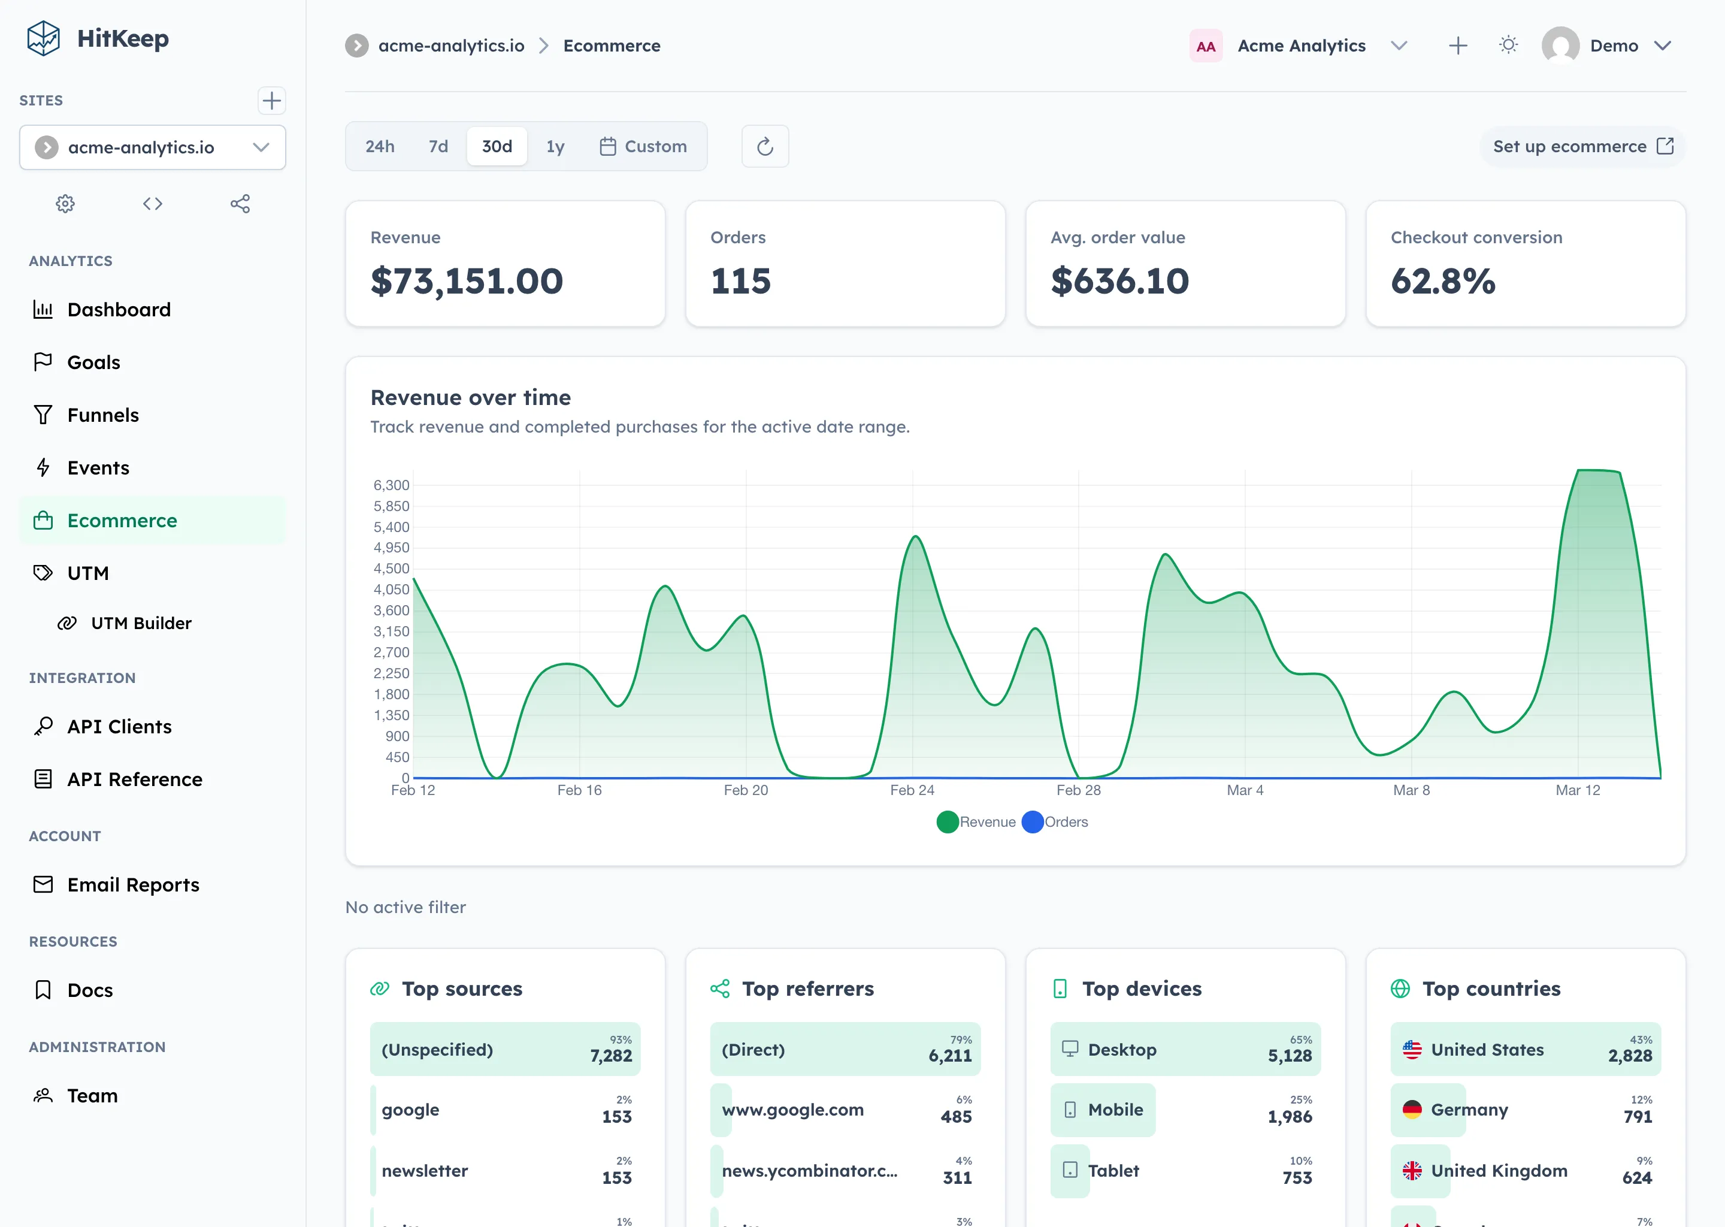Hide the Orders series via the chart legend
The image size is (1725, 1227).
pyautogui.click(x=1056, y=822)
